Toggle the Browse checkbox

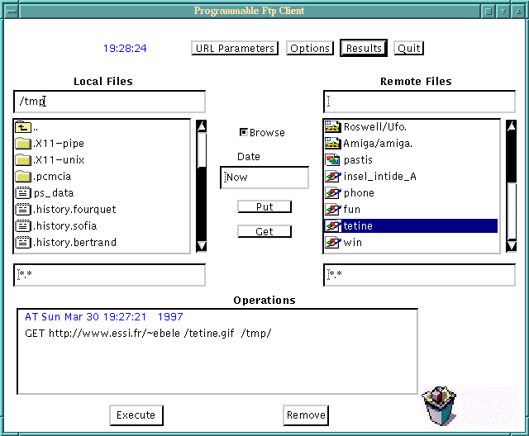tap(244, 132)
